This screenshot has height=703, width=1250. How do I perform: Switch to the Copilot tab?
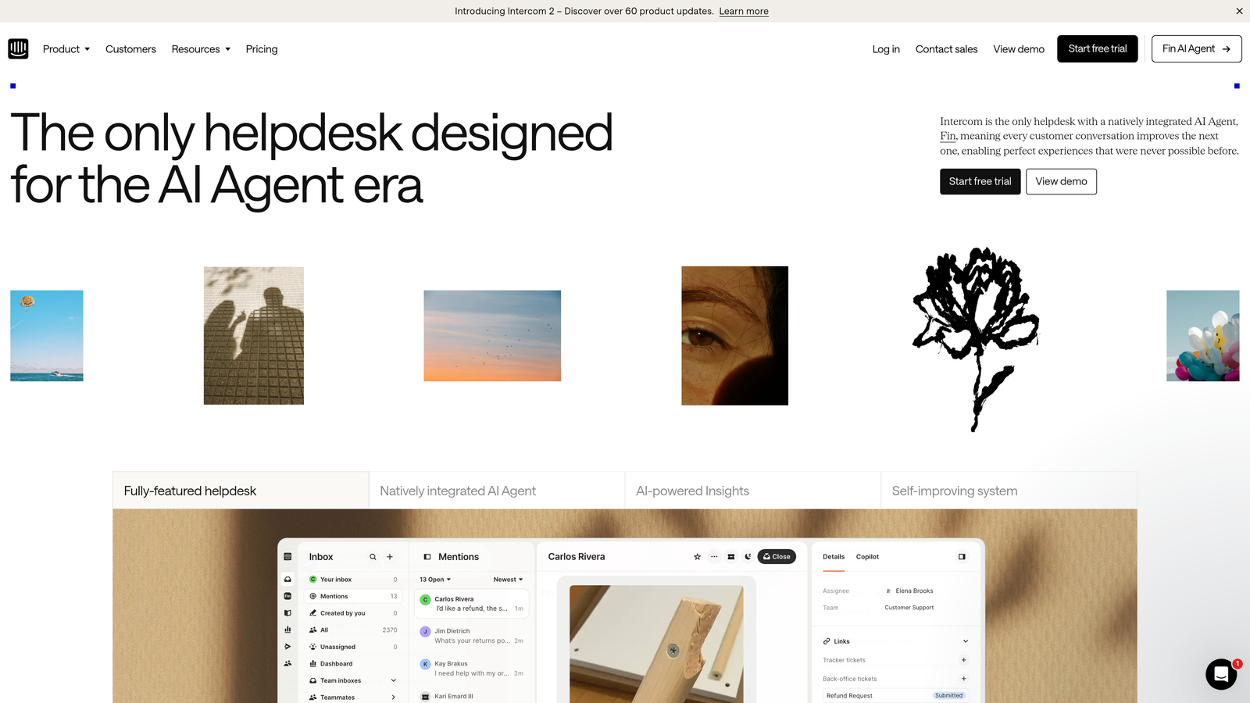[x=867, y=557]
